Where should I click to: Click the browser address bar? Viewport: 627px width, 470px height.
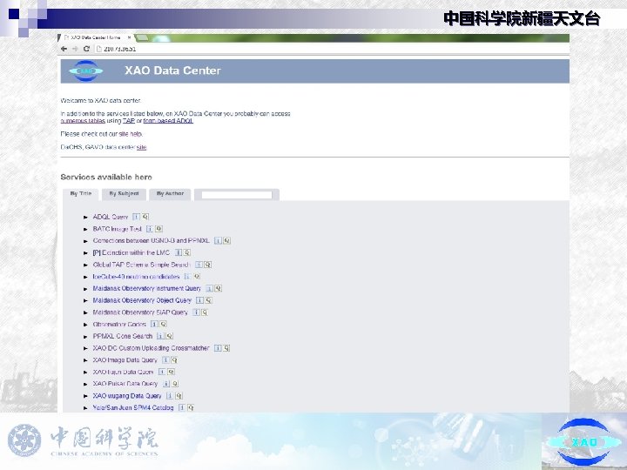(x=332, y=49)
